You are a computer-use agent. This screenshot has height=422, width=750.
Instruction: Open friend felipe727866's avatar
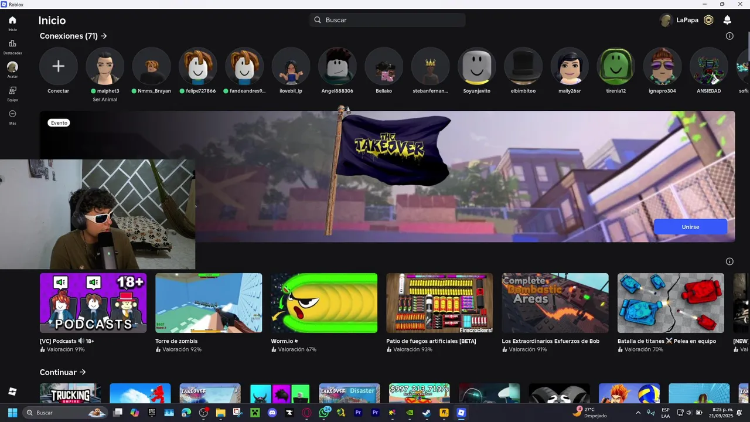click(x=197, y=66)
